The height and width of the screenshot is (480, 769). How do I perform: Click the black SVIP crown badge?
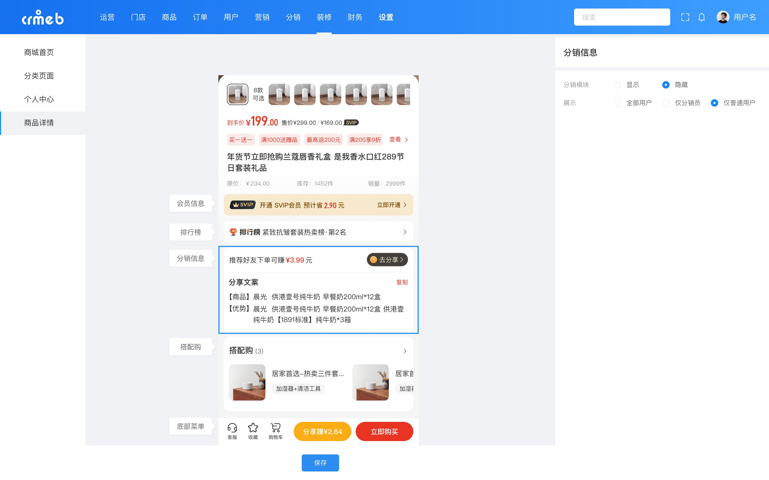[x=242, y=205]
